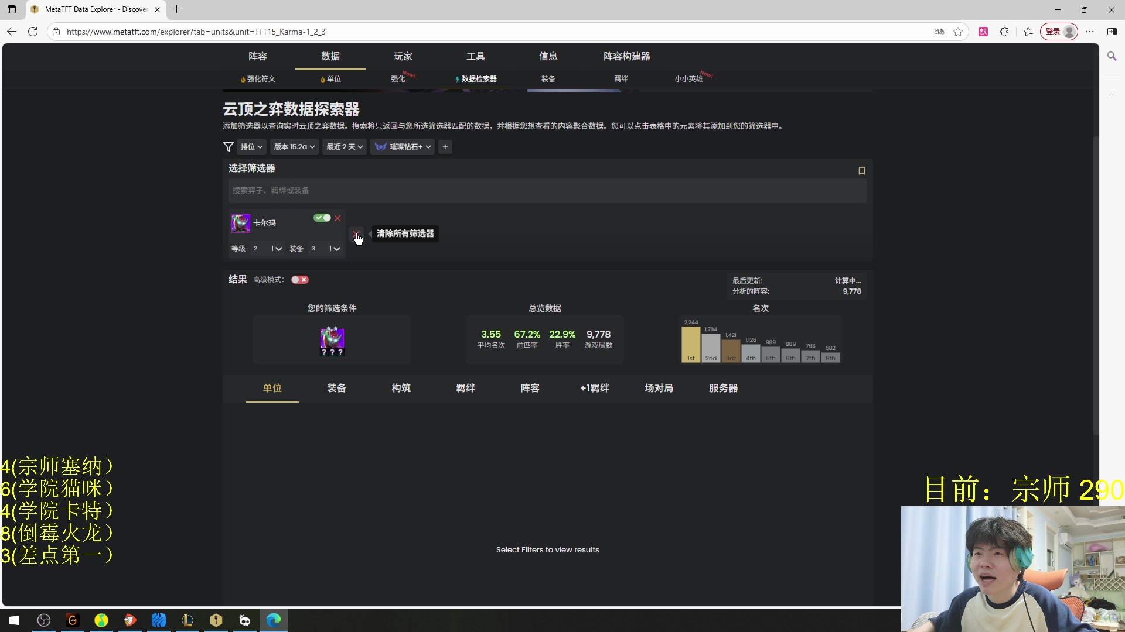Switch to the 单位 results tab

coord(272,388)
